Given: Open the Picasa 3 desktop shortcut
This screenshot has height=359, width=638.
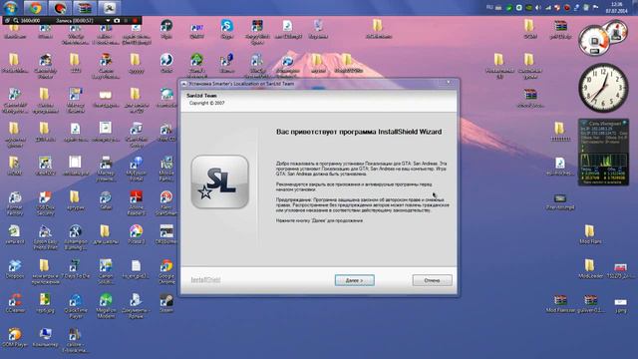Looking at the screenshot, I should click(x=136, y=235).
